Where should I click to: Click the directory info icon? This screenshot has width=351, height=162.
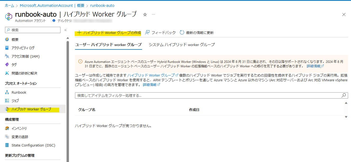pyautogui.click(x=54, y=21)
